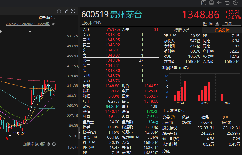Viewport: 242px width, 155px height.
Task: Switch to the 行情分析 tab
Action: tap(181, 30)
